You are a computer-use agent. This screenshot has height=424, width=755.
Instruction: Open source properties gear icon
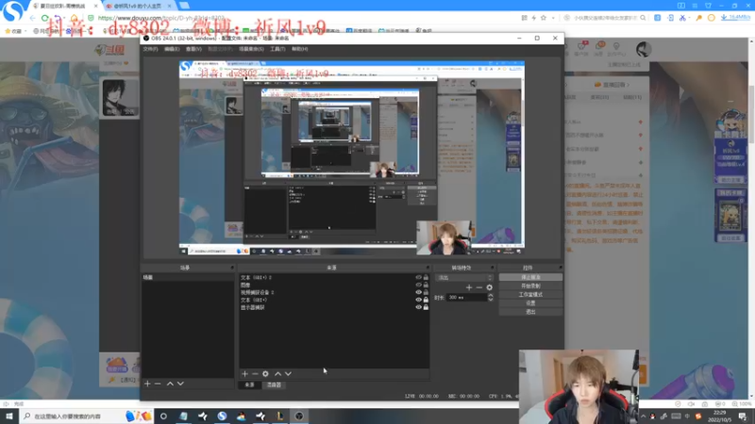tap(265, 373)
